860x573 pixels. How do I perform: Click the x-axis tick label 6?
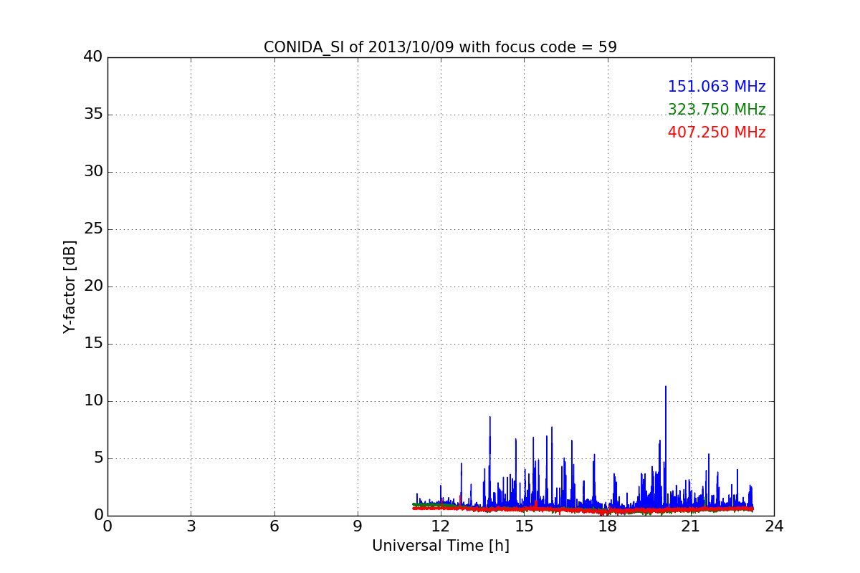click(274, 526)
